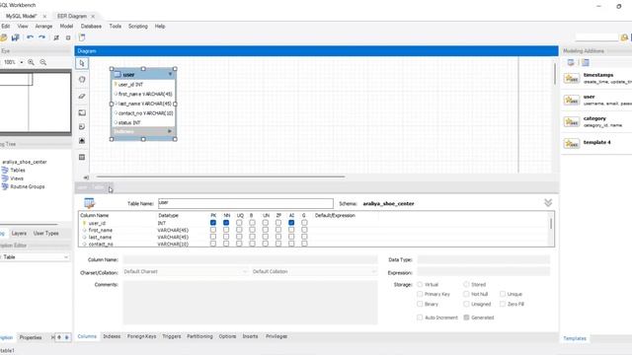The width and height of the screenshot is (632, 355).
Task: Select the eraser tool
Action: (x=82, y=96)
